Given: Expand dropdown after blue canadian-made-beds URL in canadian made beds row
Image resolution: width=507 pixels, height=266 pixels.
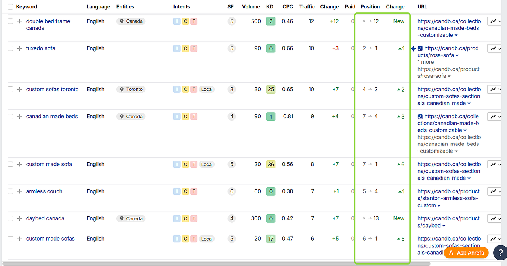Looking at the screenshot, I should 465,131.
